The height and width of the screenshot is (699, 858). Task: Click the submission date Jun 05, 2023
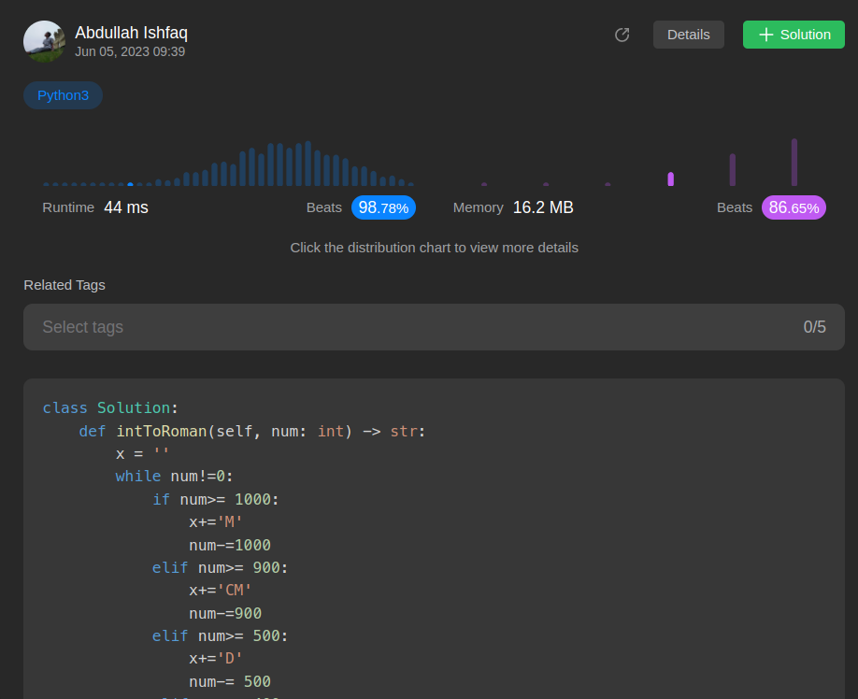tap(130, 51)
